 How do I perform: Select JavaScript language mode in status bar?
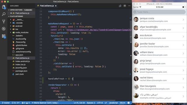(x=113, y=103)
